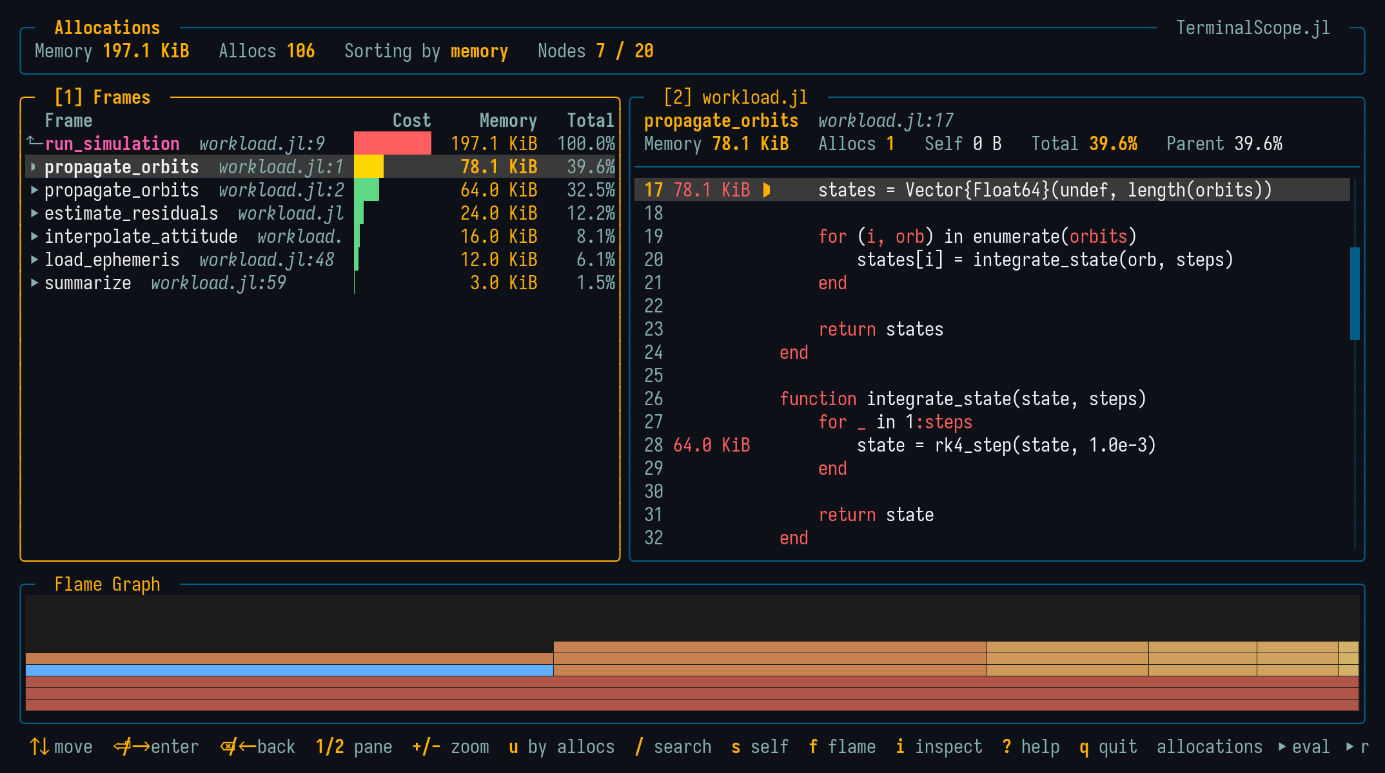
Task: Sort by allocs via 'u by allocs'
Action: click(562, 747)
